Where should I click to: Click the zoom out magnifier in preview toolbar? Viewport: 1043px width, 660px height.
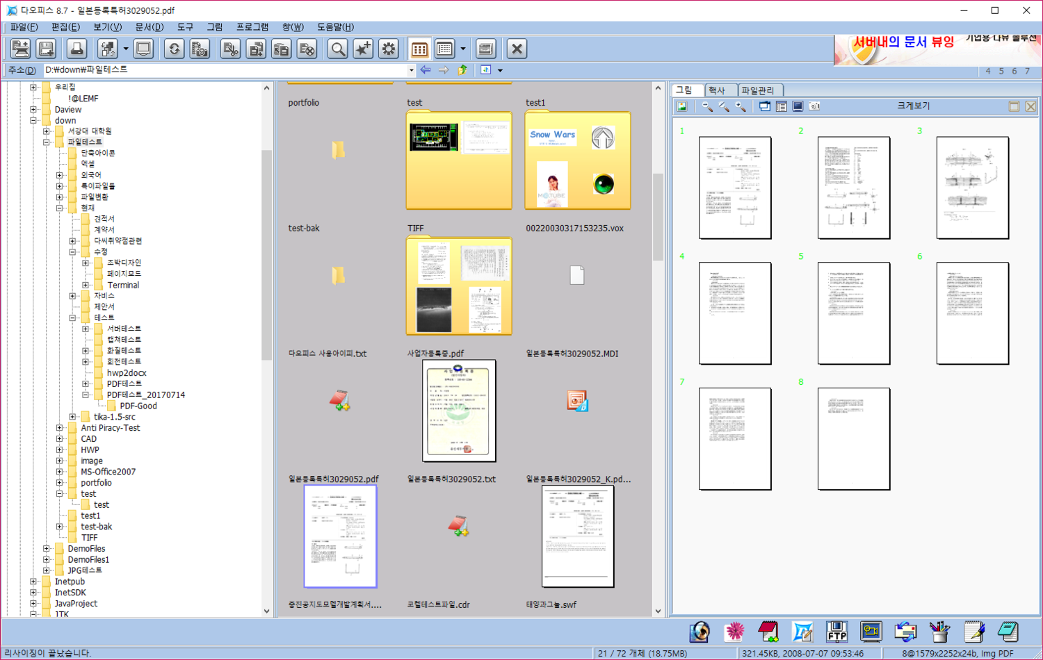pos(707,106)
